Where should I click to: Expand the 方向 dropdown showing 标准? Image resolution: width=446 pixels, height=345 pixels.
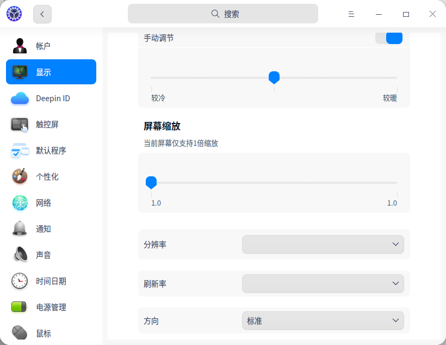click(323, 321)
